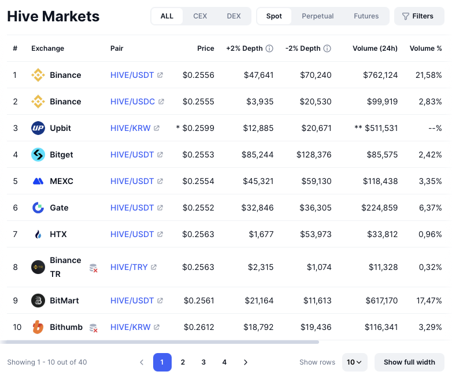The height and width of the screenshot is (379, 452).
Task: Click the $762,124 volume value
Action: (x=380, y=75)
